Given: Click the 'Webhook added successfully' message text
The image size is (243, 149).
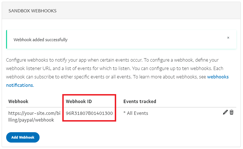Looking at the screenshot, I should coord(41,39).
